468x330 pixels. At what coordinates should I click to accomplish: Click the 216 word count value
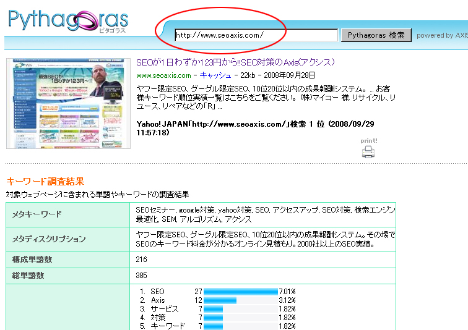pyautogui.click(x=142, y=260)
